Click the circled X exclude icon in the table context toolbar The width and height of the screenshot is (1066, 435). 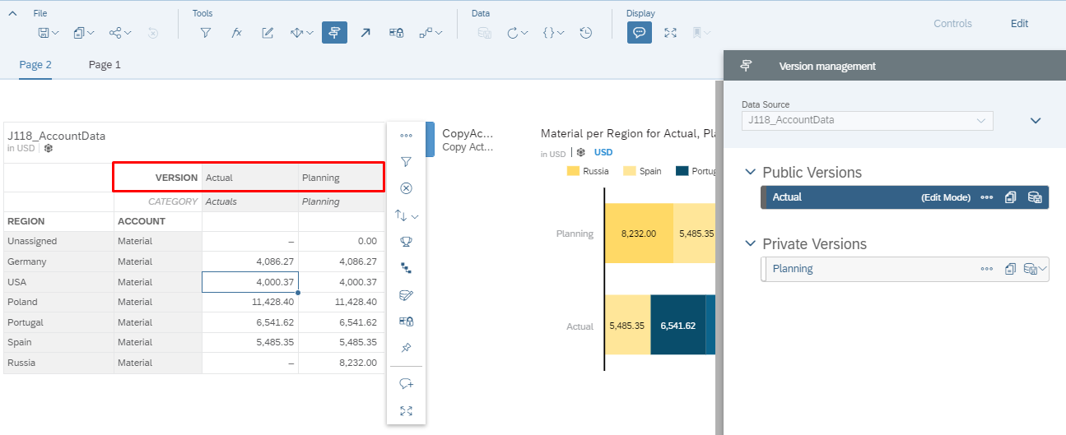point(406,188)
